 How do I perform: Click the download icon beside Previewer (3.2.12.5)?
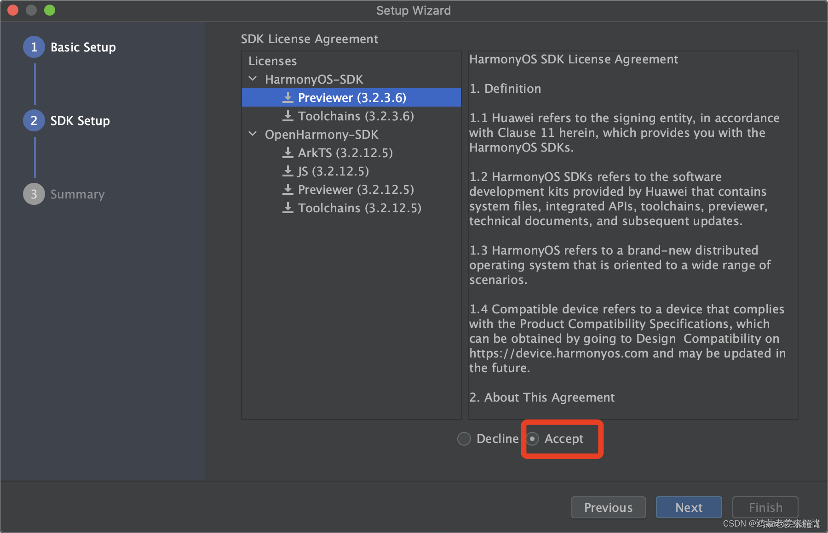[x=288, y=189]
